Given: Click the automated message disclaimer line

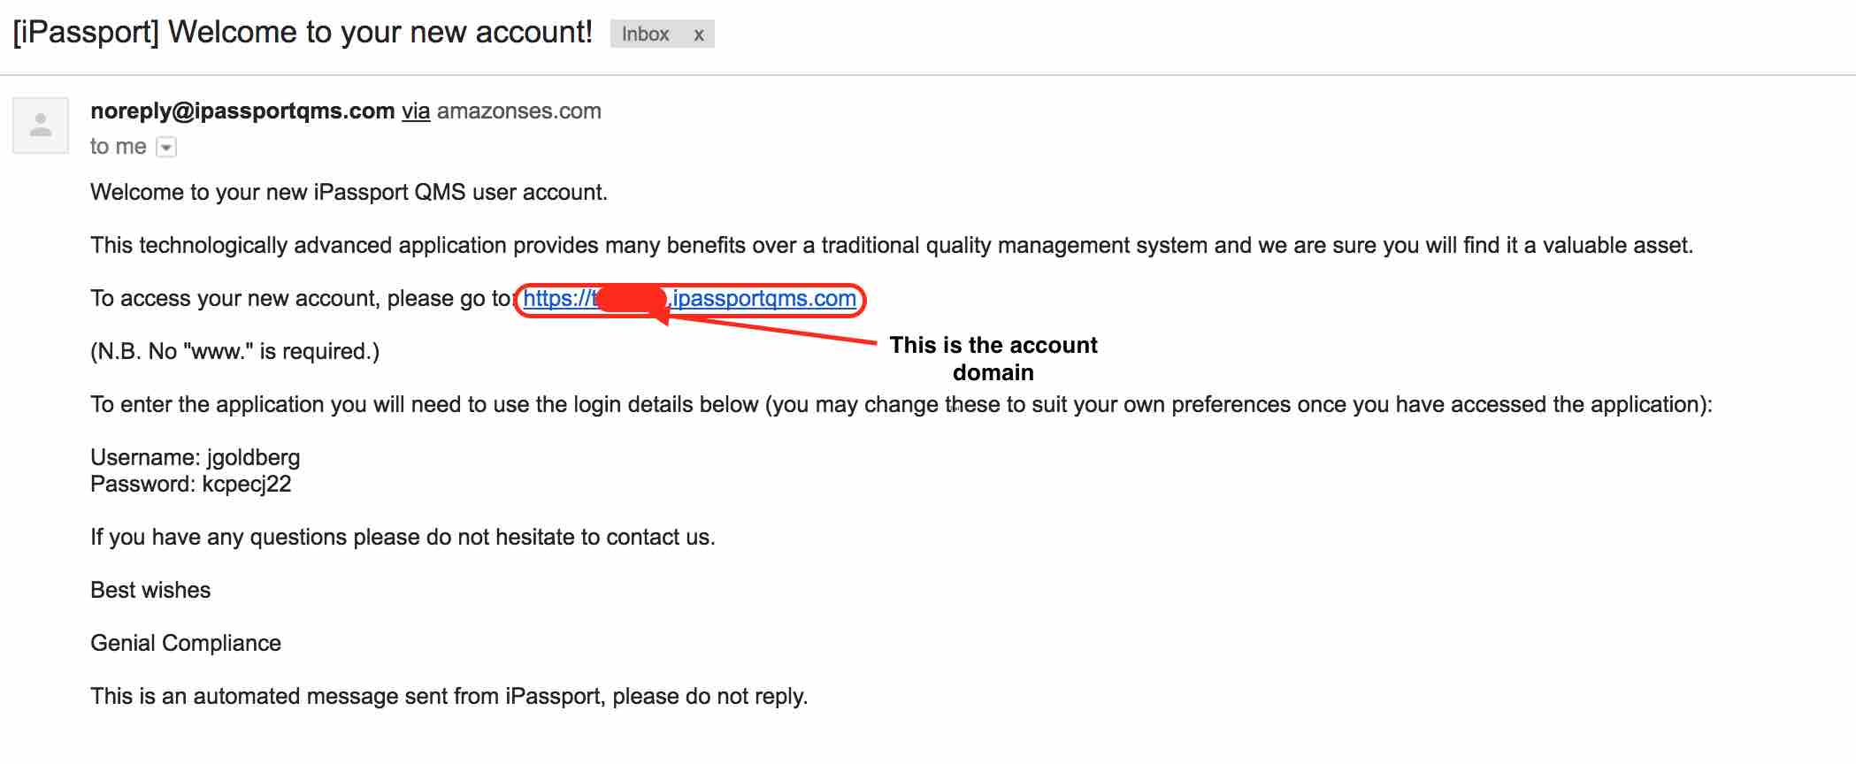Looking at the screenshot, I should tap(449, 696).
